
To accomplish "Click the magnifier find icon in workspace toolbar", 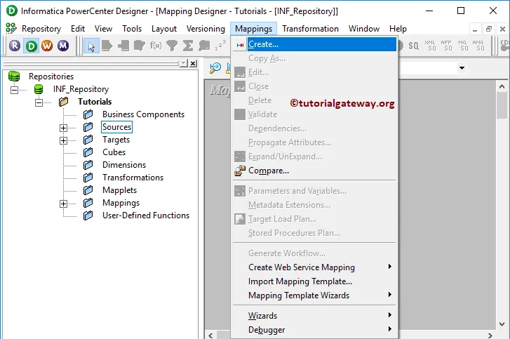I will pyautogui.click(x=215, y=67).
